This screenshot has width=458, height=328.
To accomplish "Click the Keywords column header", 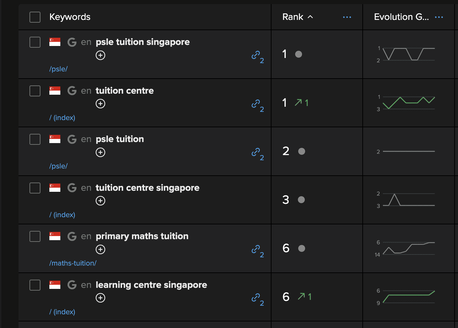I will pos(70,17).
